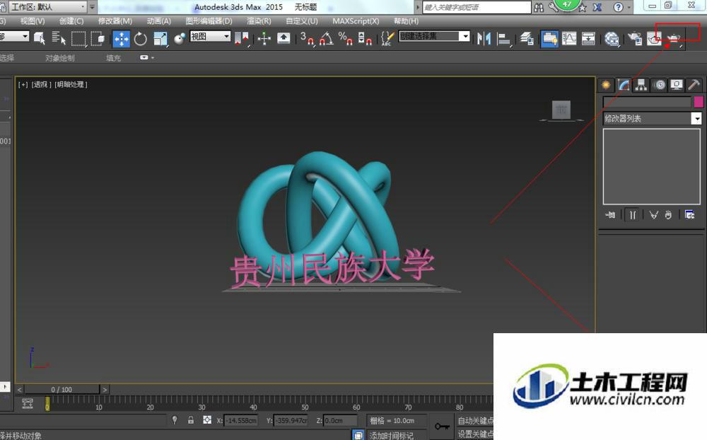
Task: Activate the Select and Move tool
Action: [121, 39]
